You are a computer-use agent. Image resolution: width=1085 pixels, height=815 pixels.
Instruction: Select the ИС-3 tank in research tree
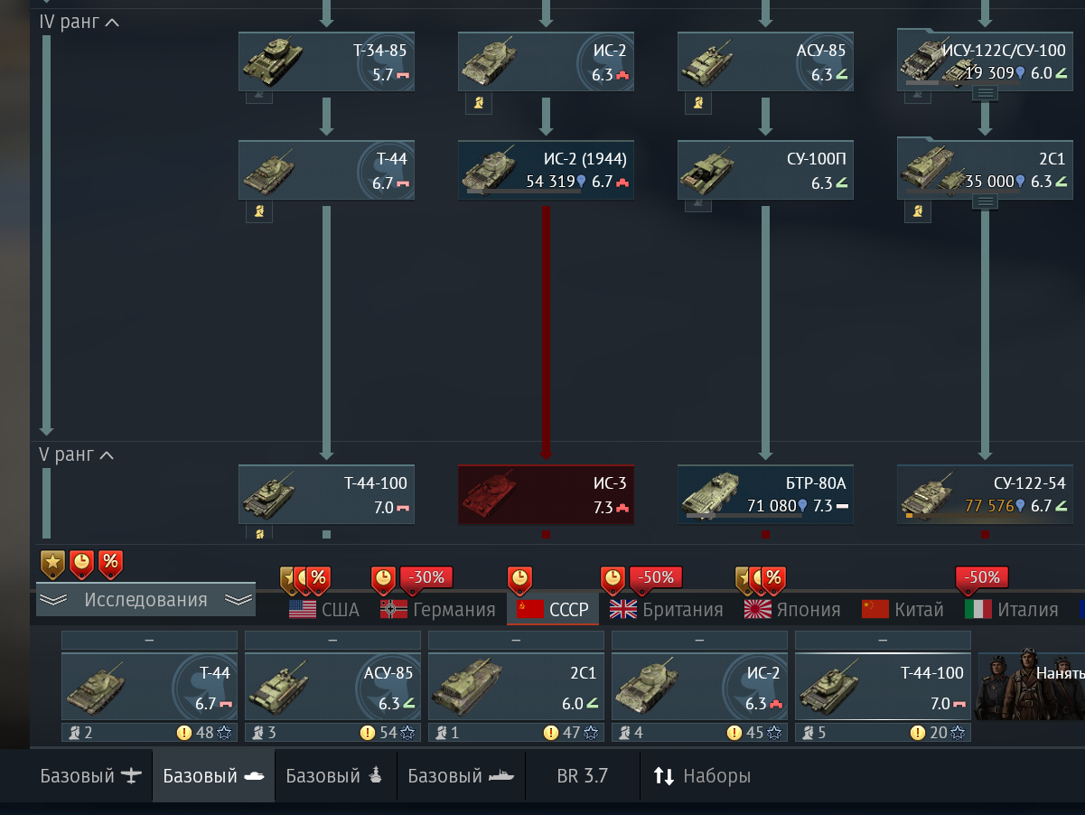pyautogui.click(x=546, y=494)
